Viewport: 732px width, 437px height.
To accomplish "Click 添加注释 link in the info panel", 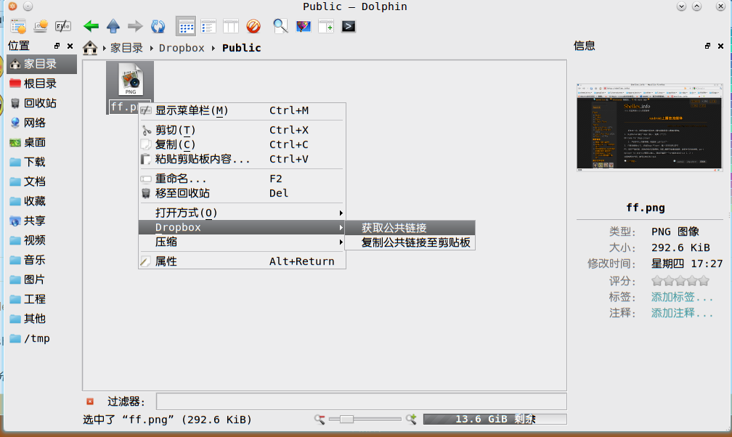I will [x=682, y=313].
